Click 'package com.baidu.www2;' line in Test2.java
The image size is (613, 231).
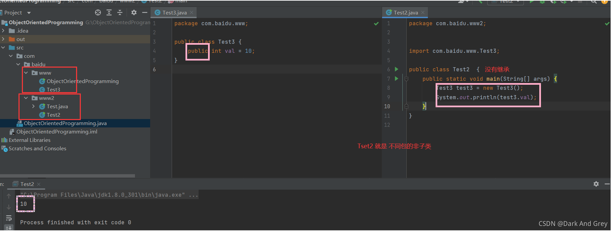pyautogui.click(x=447, y=24)
